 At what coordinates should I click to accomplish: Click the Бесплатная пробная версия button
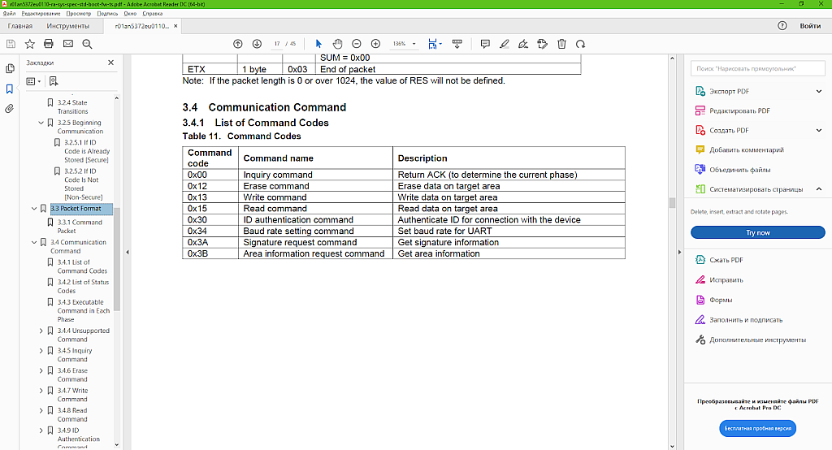click(x=757, y=427)
